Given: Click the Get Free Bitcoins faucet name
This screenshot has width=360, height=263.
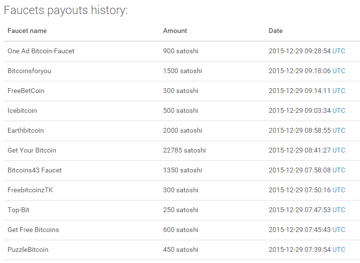Looking at the screenshot, I should 33,230.
